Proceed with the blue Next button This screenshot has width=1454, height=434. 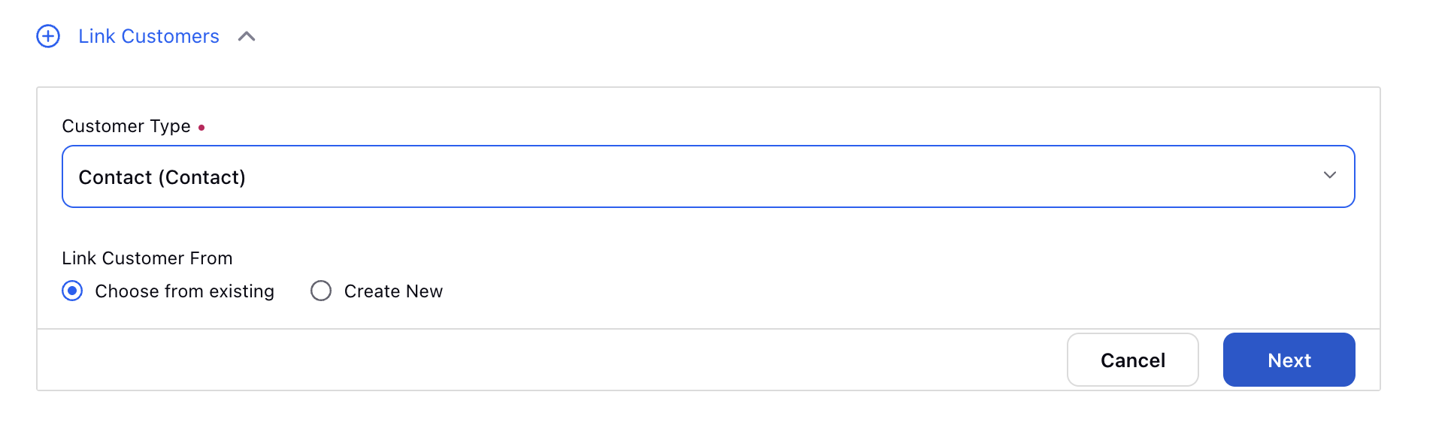pos(1289,360)
